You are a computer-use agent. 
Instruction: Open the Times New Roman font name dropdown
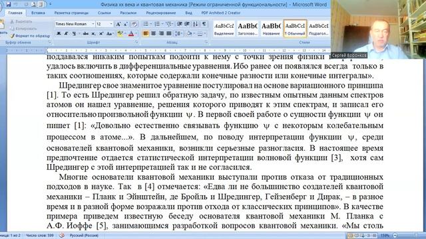pos(93,24)
